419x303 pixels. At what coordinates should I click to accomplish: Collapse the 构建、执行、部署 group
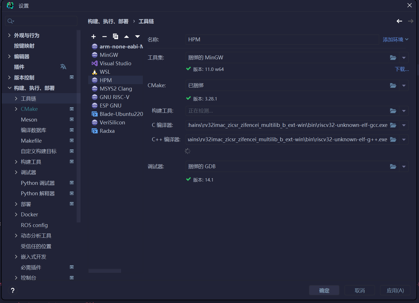coord(10,88)
